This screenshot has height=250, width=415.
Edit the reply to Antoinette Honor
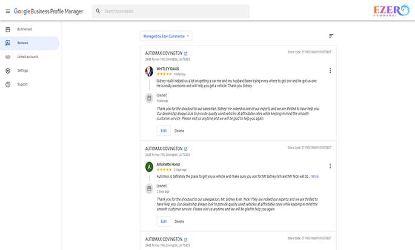click(164, 221)
